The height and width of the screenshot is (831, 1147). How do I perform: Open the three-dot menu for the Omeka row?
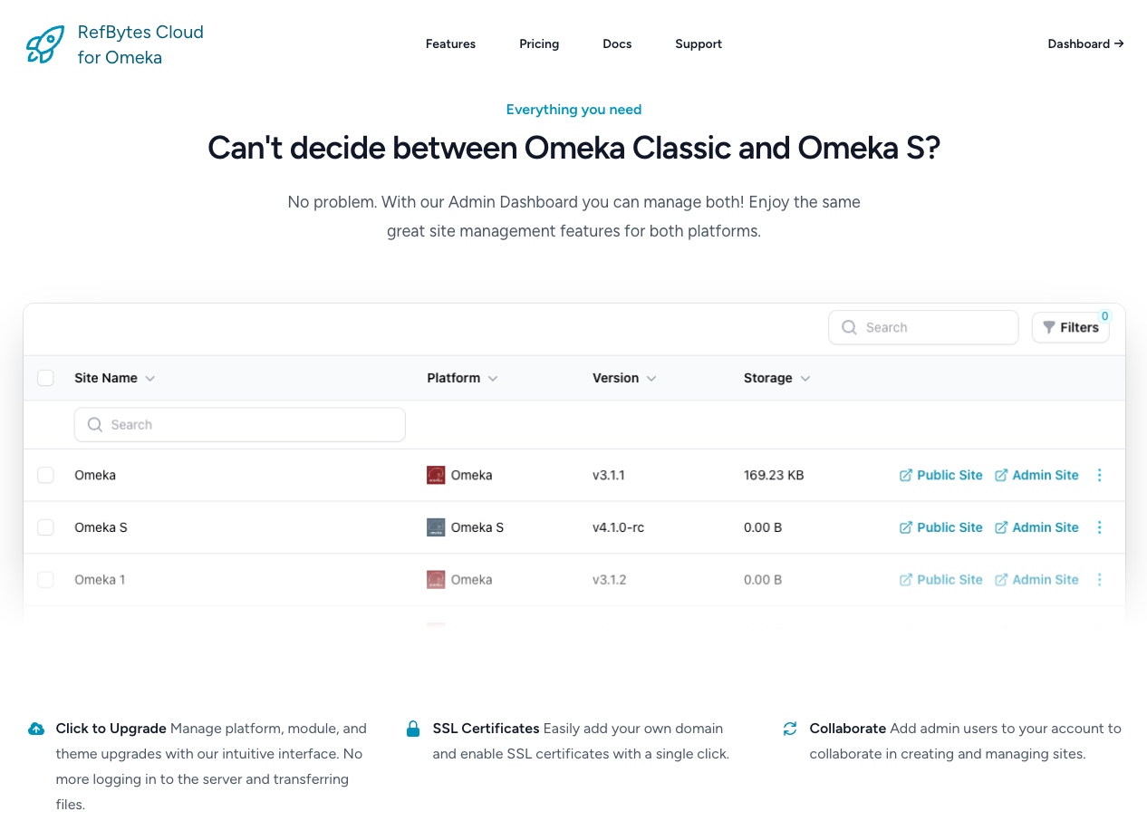(x=1100, y=475)
